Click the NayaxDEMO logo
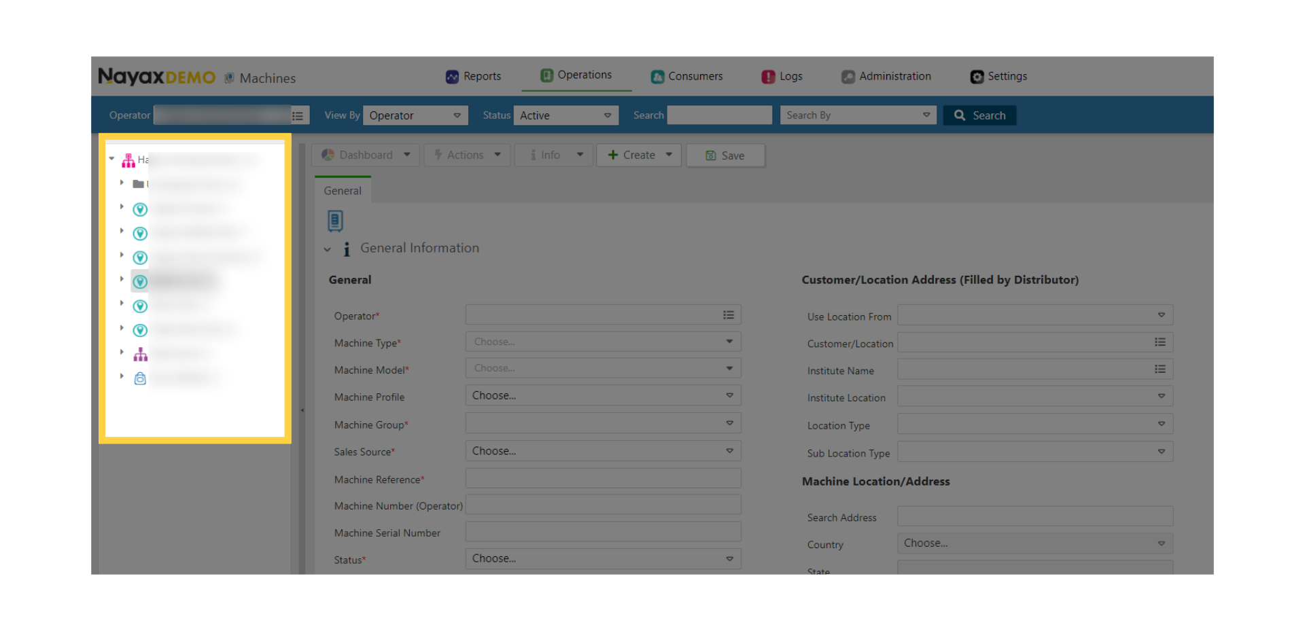This screenshot has width=1305, height=631. point(156,77)
